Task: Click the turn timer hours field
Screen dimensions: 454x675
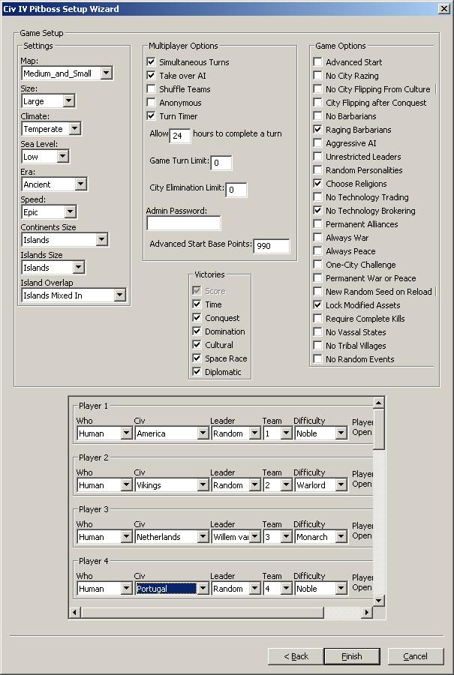Action: tap(180, 136)
